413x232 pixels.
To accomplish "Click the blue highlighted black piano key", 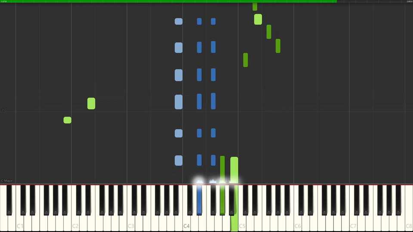I will 199,200.
